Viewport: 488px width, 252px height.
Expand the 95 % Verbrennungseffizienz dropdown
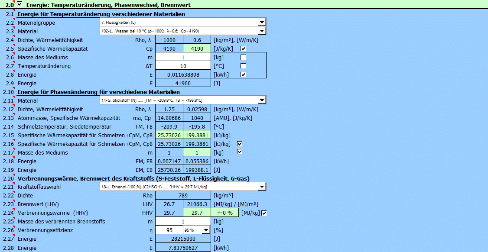(205, 230)
